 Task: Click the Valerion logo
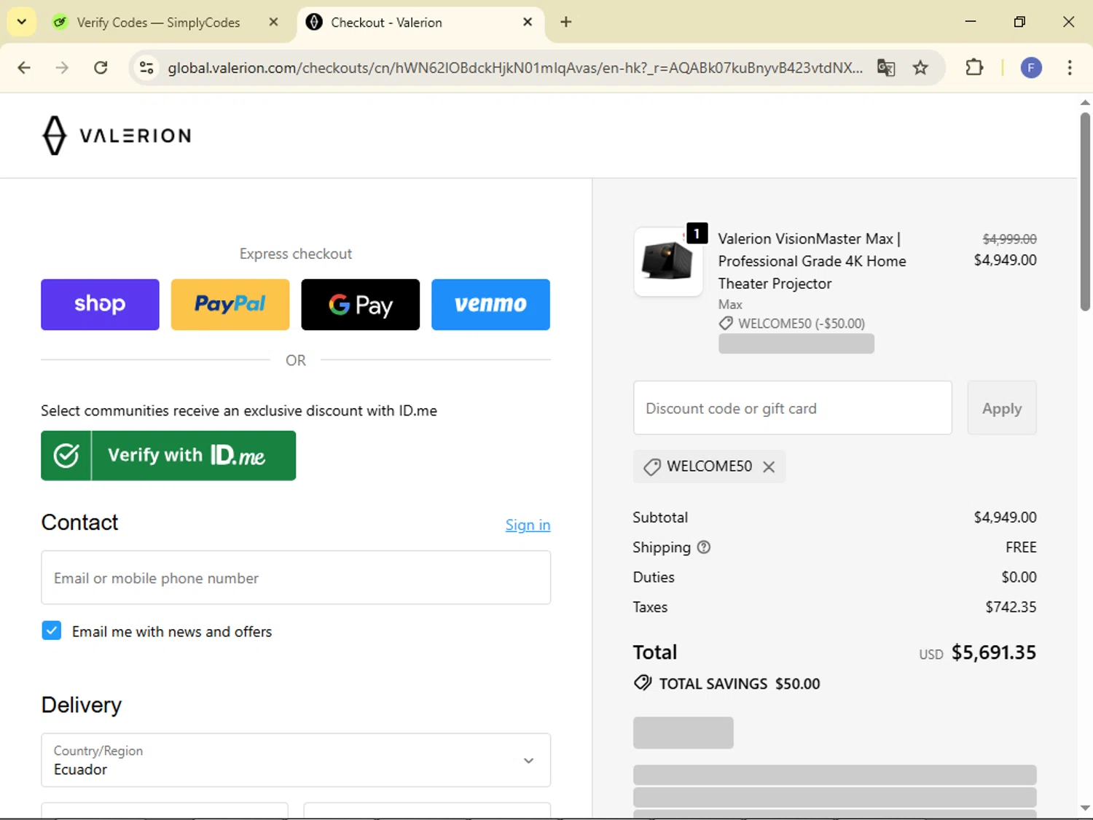click(117, 136)
